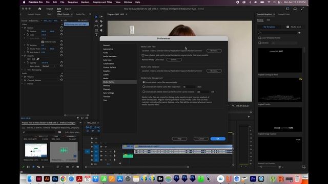The image size is (328, 184).
Task: Open the Audio Clip Mixer tab
Action: 80,14
